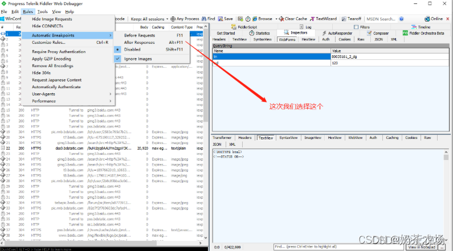The height and width of the screenshot is (251, 453).
Task: Select the response TextView tab
Action: pyautogui.click(x=266, y=138)
